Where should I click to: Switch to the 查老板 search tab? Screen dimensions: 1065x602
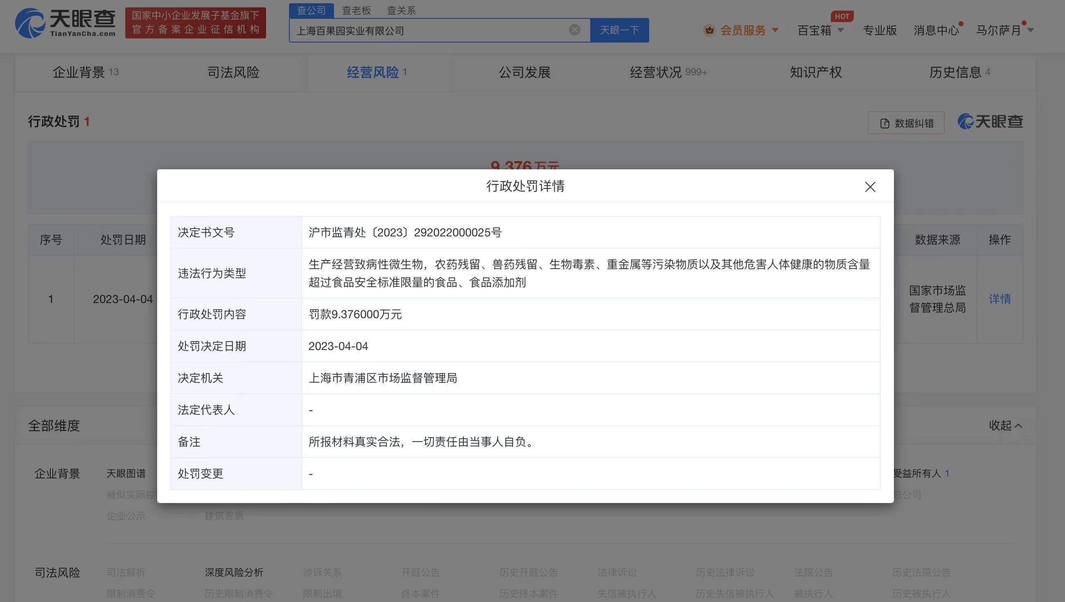[356, 10]
